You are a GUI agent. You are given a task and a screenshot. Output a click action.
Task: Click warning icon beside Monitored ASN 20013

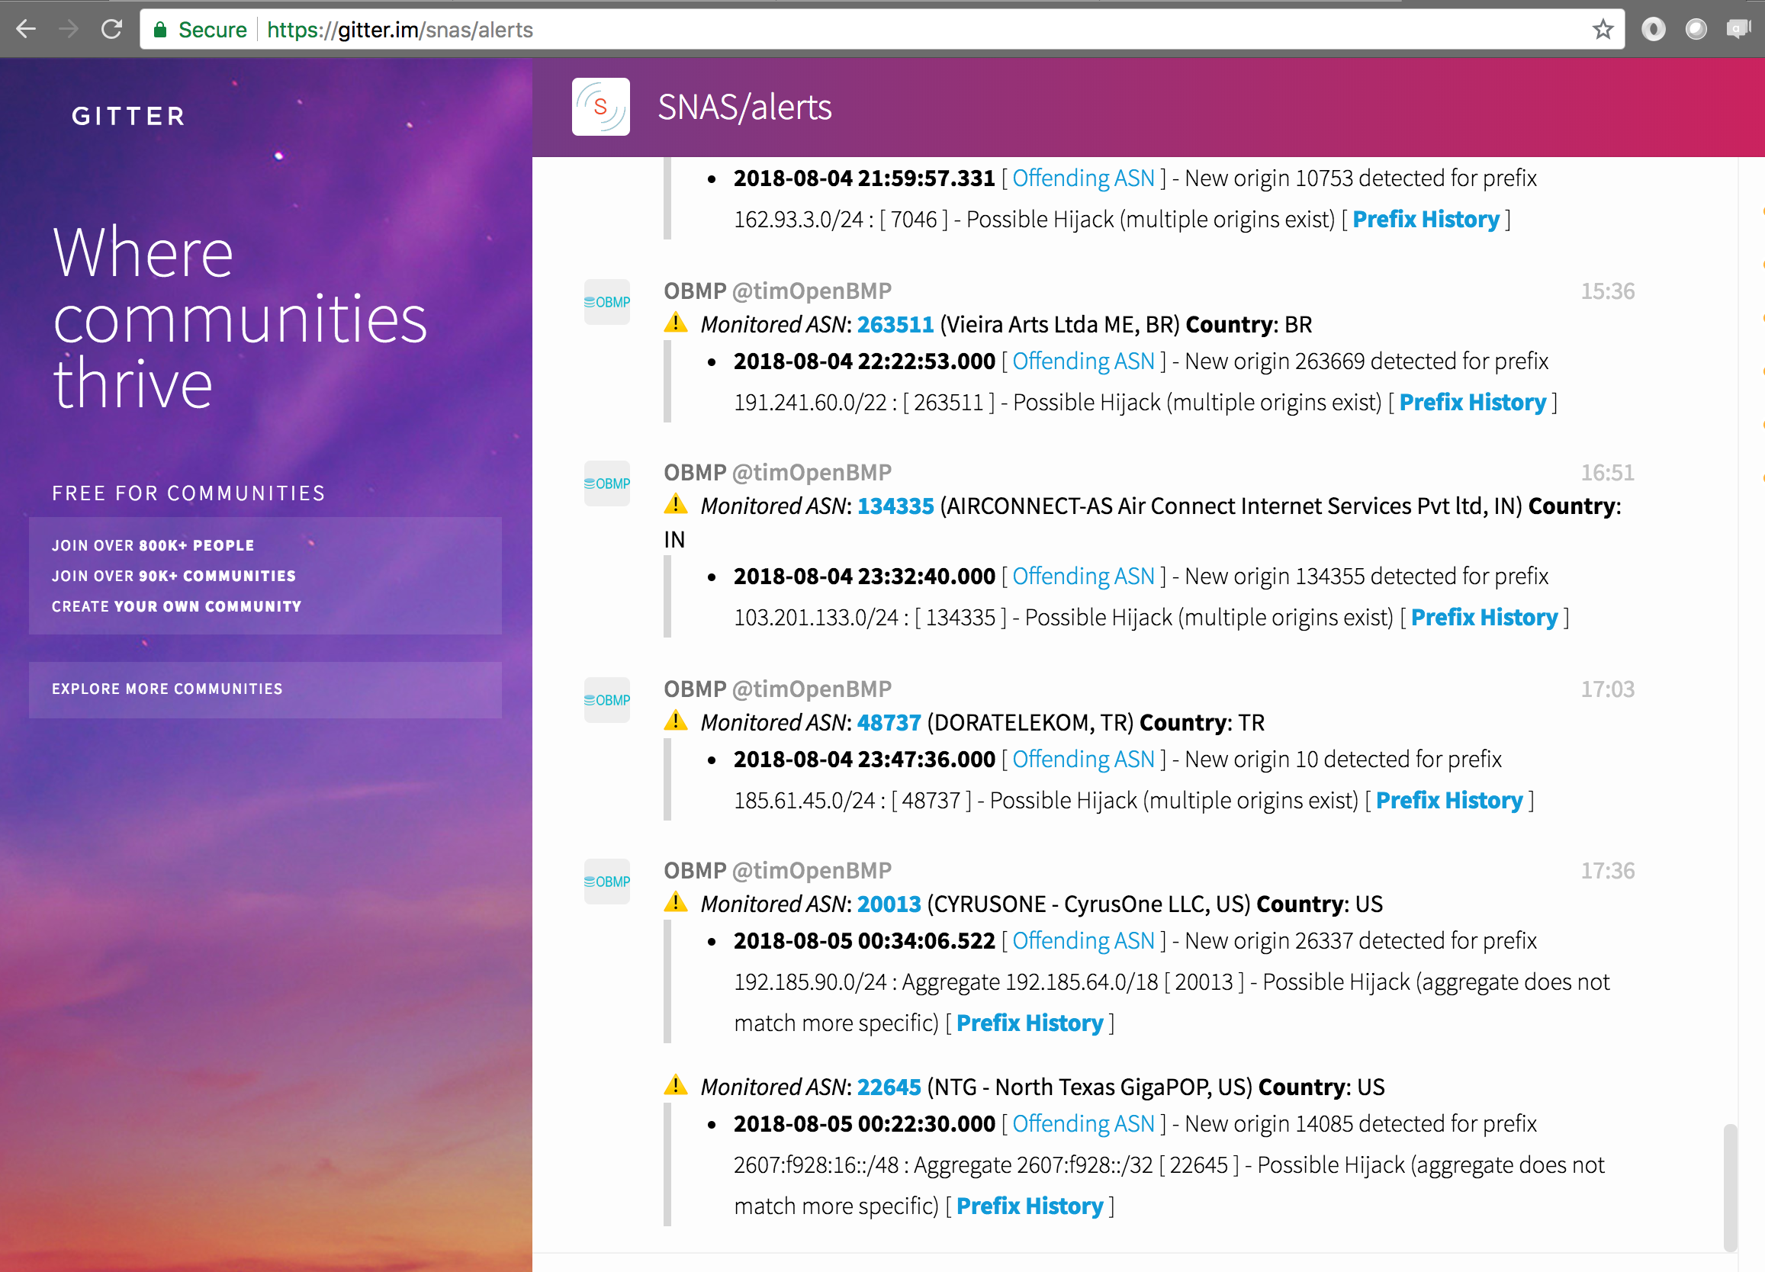(676, 901)
